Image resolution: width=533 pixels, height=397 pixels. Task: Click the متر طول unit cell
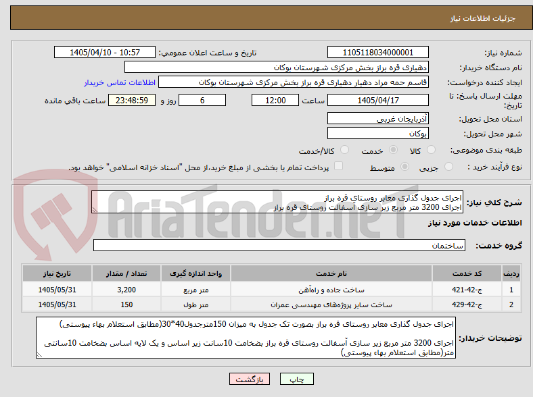pyautogui.click(x=195, y=305)
